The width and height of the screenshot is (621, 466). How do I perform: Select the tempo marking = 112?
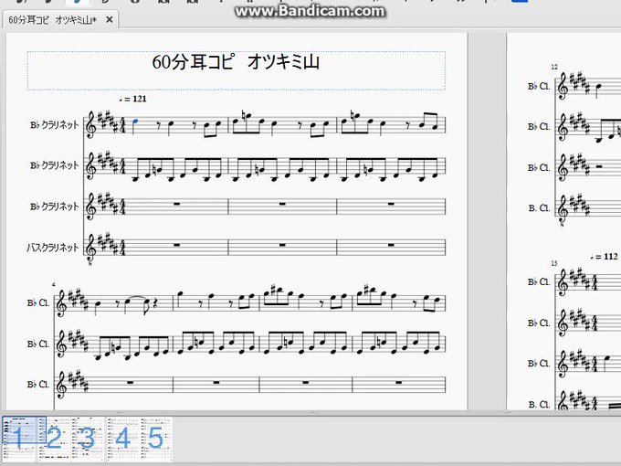pos(604,257)
